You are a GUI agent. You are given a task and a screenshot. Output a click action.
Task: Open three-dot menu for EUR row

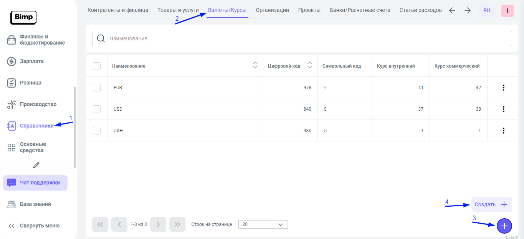(x=503, y=88)
